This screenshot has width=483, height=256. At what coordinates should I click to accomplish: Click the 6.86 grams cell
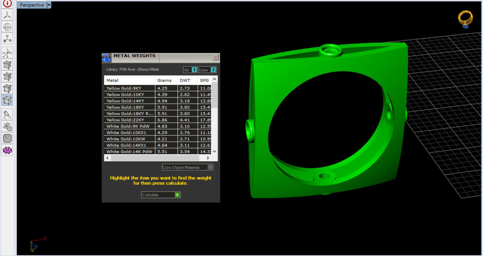pyautogui.click(x=166, y=120)
